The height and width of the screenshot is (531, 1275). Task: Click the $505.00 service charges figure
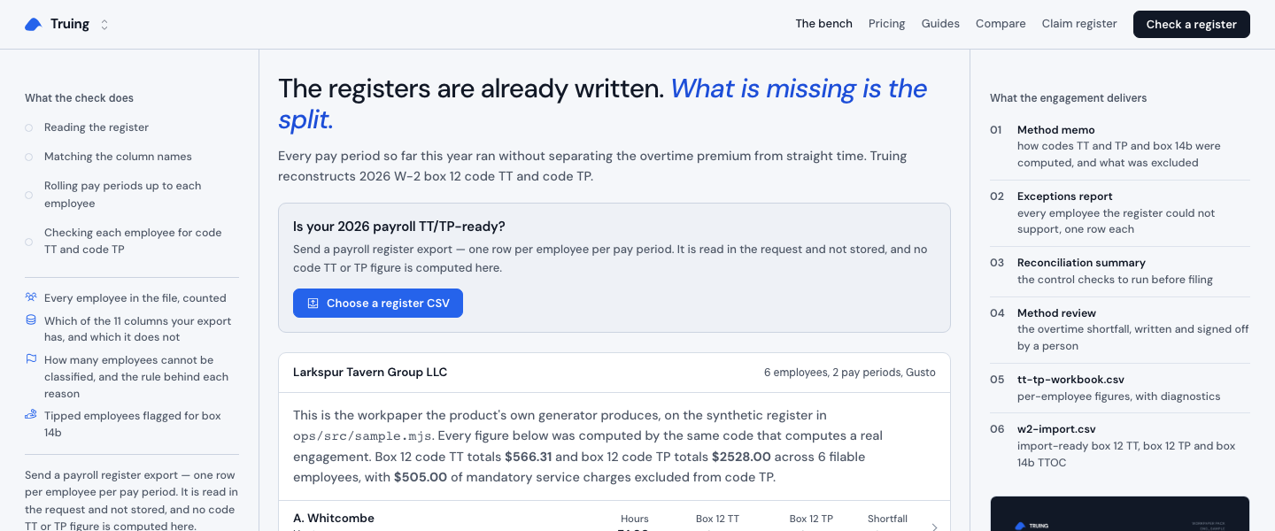point(421,477)
